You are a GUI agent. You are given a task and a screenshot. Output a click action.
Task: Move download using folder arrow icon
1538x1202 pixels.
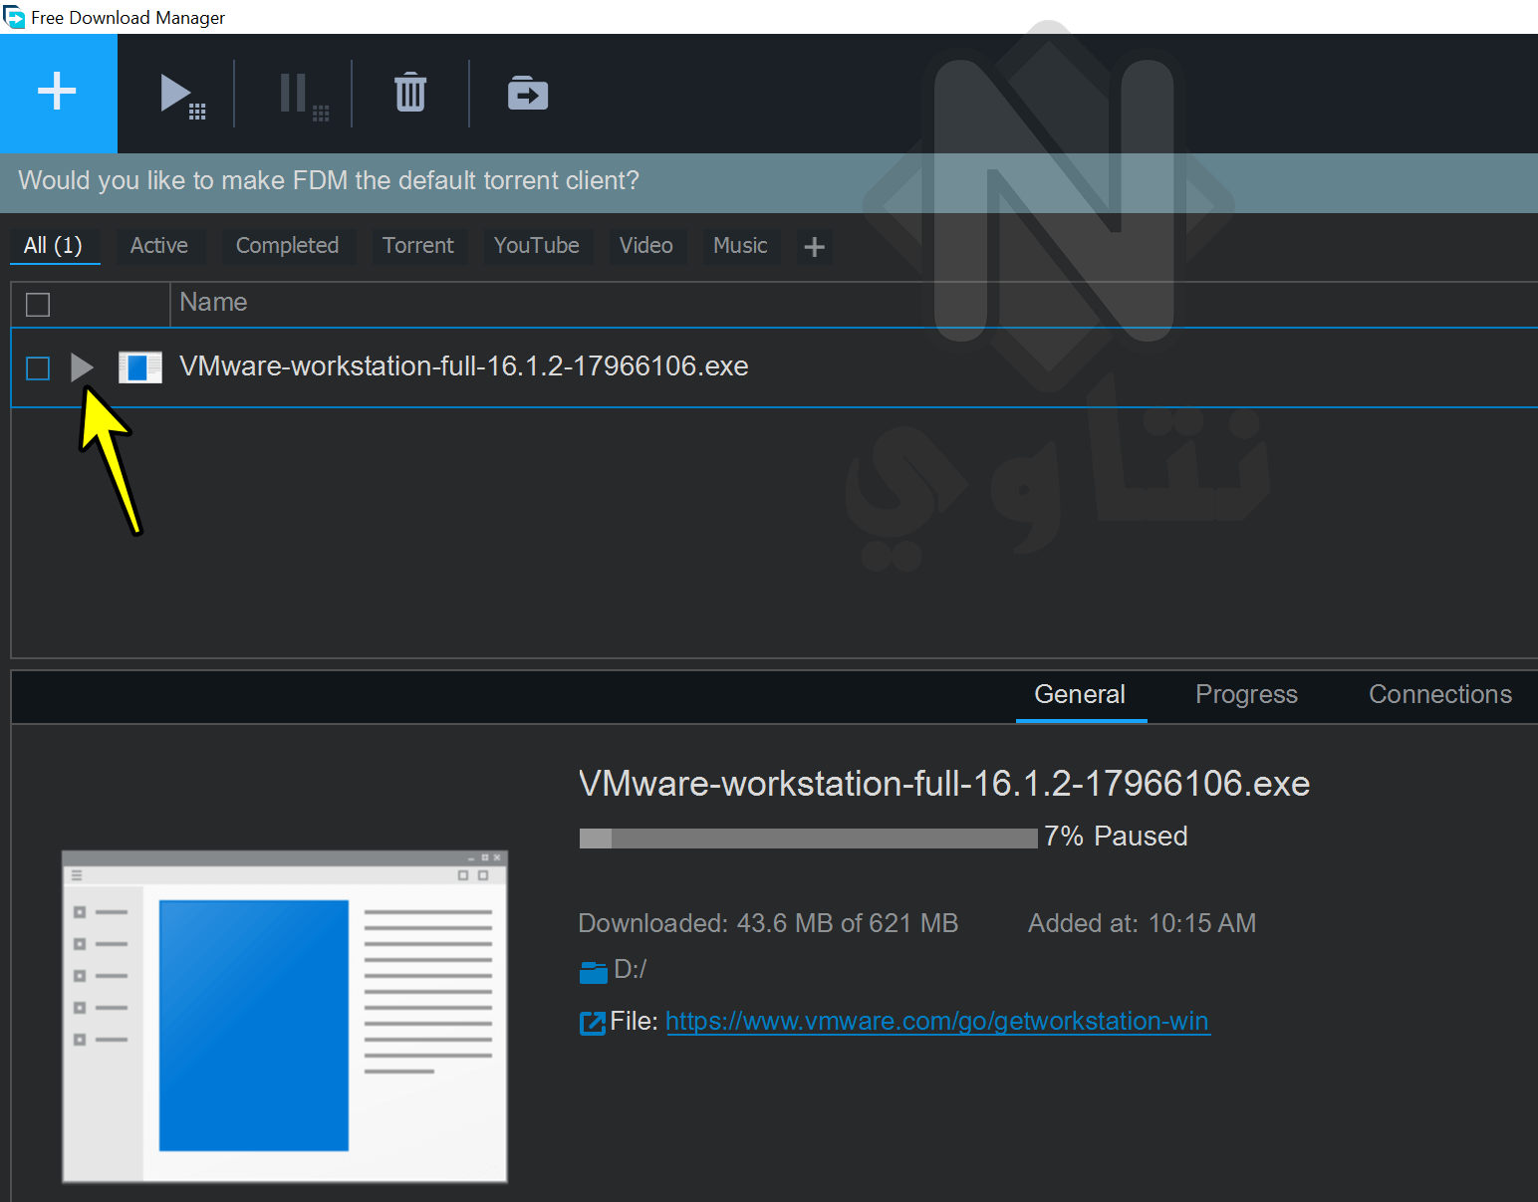tap(527, 93)
